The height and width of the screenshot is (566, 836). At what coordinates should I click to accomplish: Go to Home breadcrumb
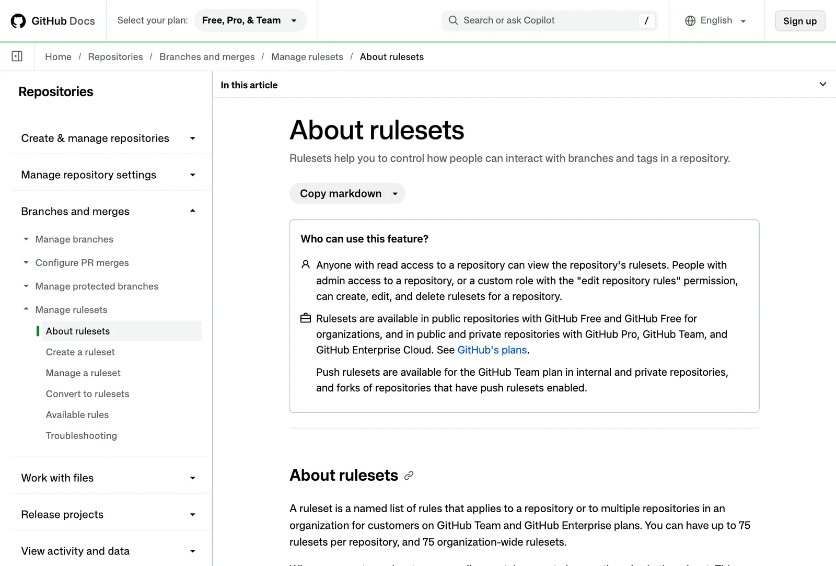pyautogui.click(x=59, y=56)
